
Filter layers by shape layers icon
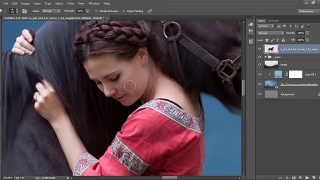coord(296,26)
